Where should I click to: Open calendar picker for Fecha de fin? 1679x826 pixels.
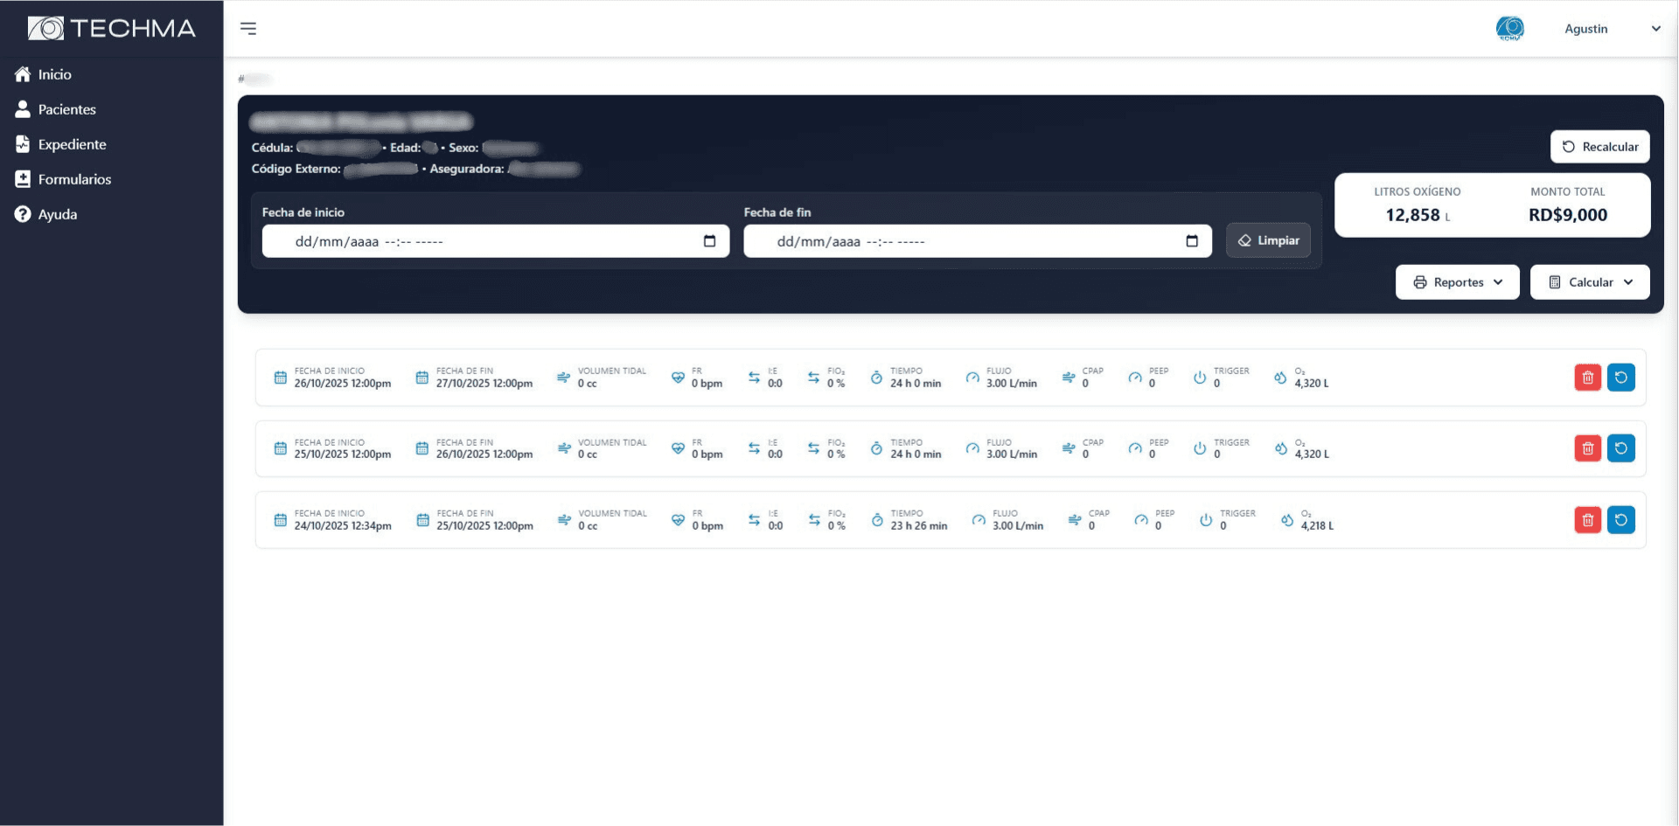(1191, 241)
